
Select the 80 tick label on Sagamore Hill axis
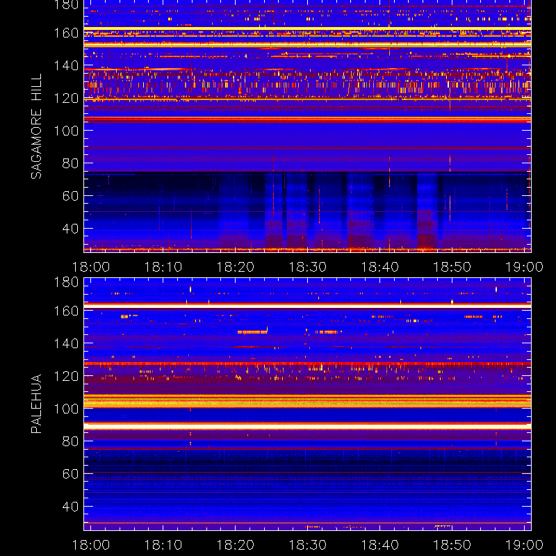tap(71, 163)
